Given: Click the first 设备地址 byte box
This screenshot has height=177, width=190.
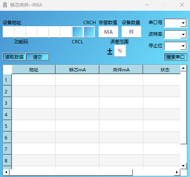Looking at the screenshot, I should tap(8, 32).
